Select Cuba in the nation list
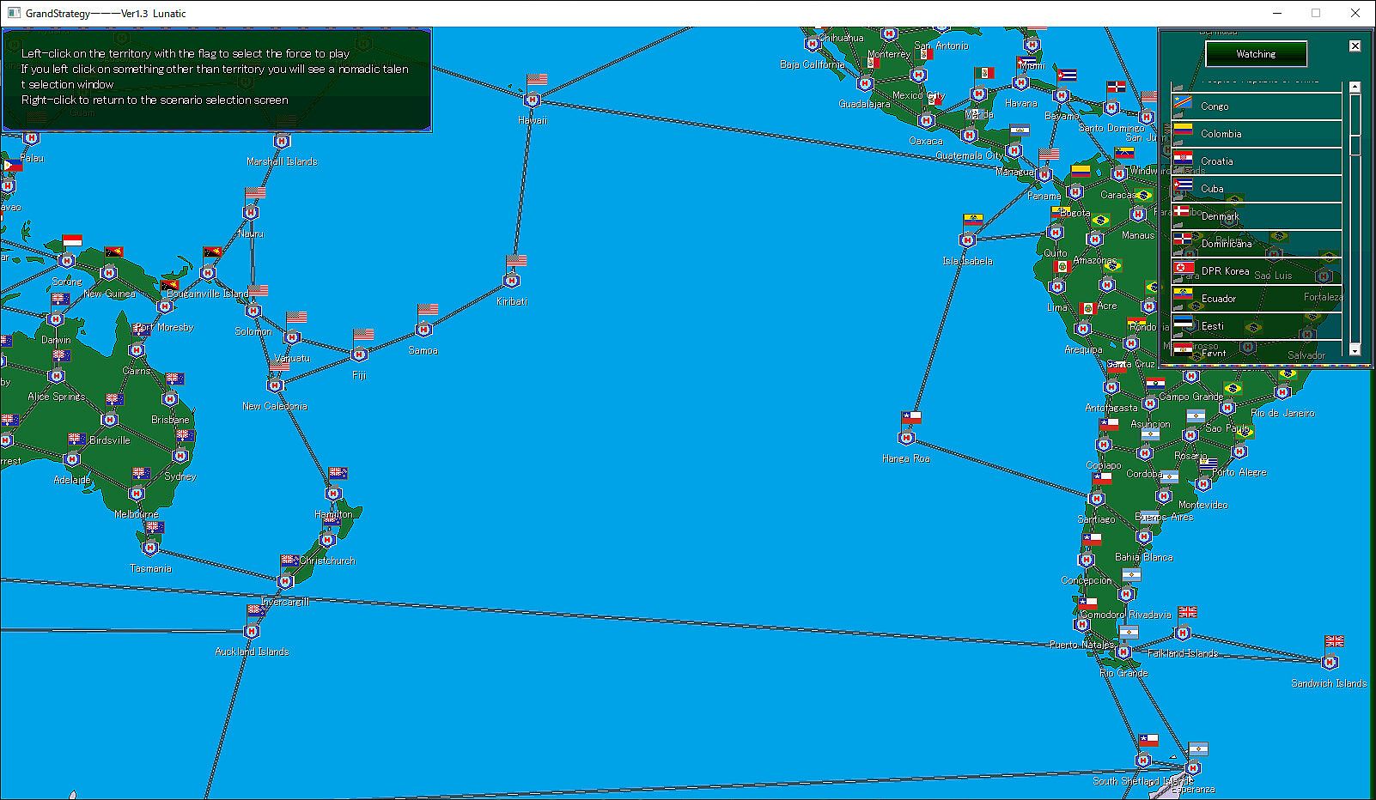Image resolution: width=1376 pixels, height=800 pixels. click(x=1257, y=189)
